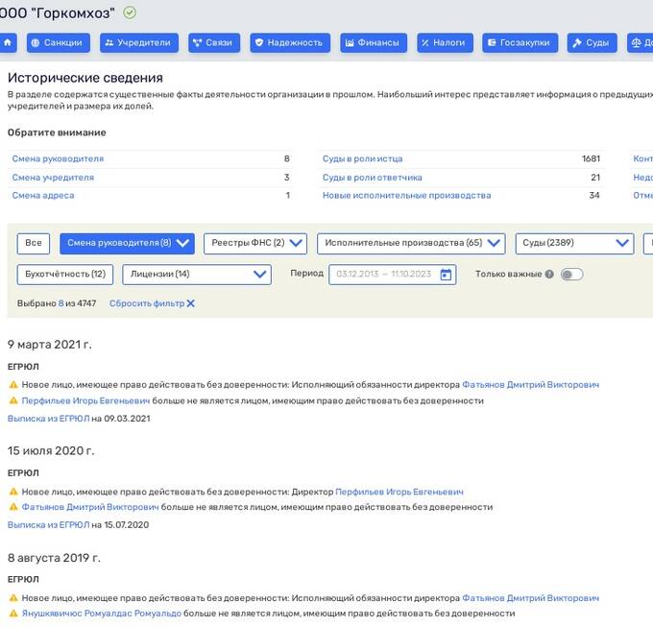Click Сбросить фильтр link
This screenshot has width=653, height=627.
tap(147, 303)
